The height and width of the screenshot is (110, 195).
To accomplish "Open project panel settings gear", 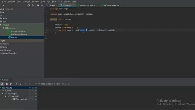I will click(x=38, y=5).
